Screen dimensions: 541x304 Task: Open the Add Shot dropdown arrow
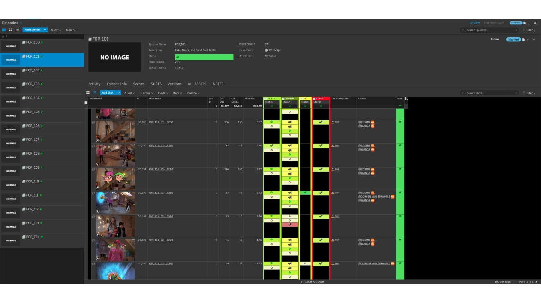tap(119, 93)
